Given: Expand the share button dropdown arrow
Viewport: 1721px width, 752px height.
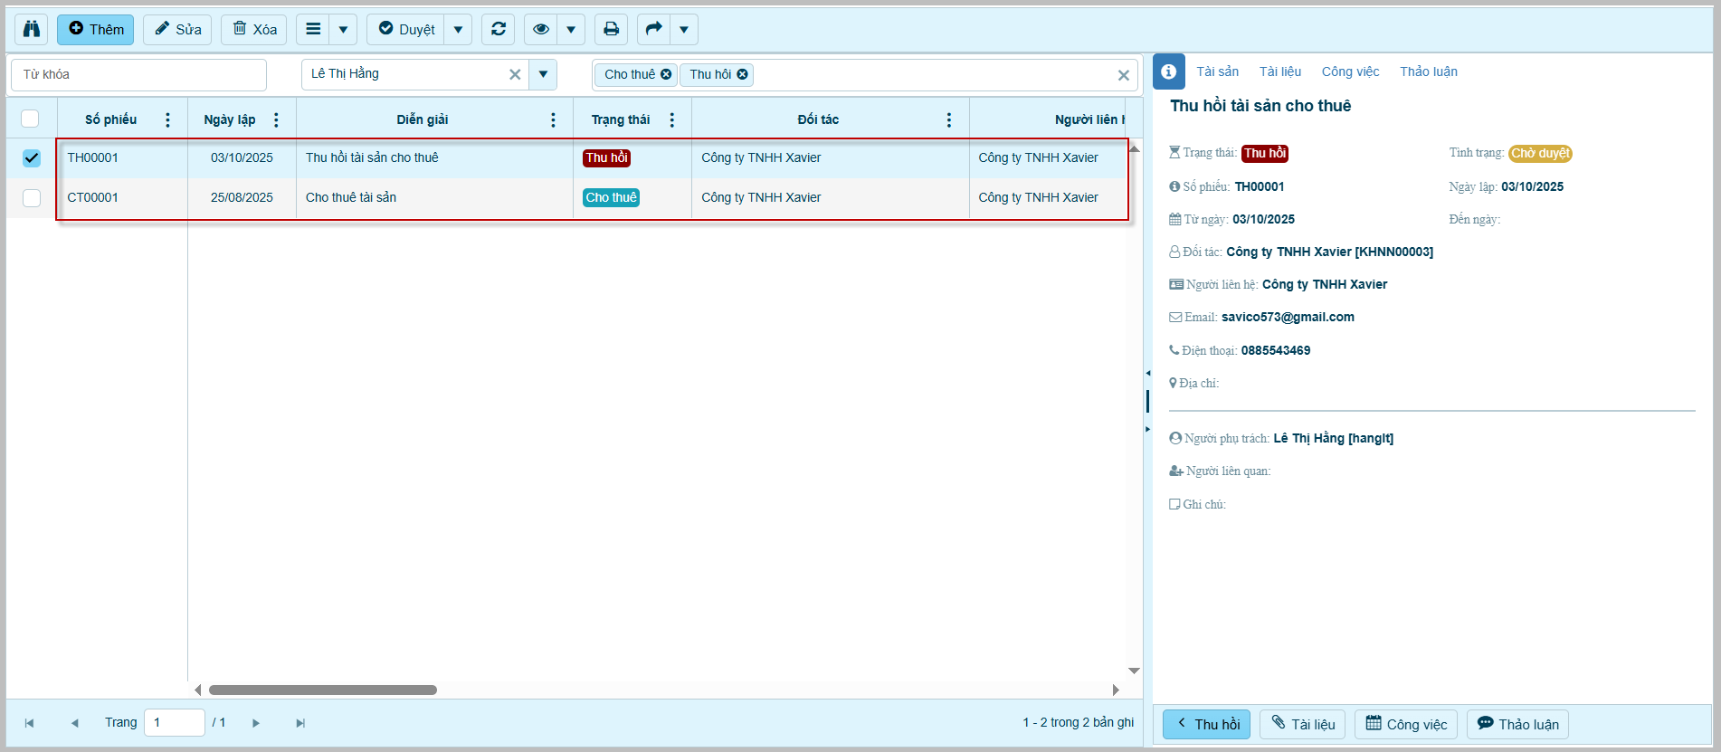Looking at the screenshot, I should 684,29.
